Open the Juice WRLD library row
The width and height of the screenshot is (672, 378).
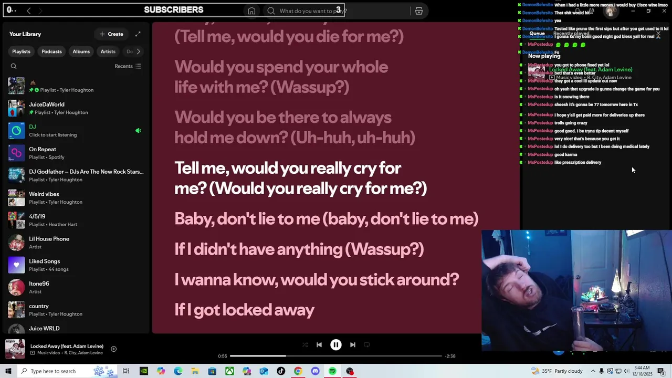click(75, 329)
